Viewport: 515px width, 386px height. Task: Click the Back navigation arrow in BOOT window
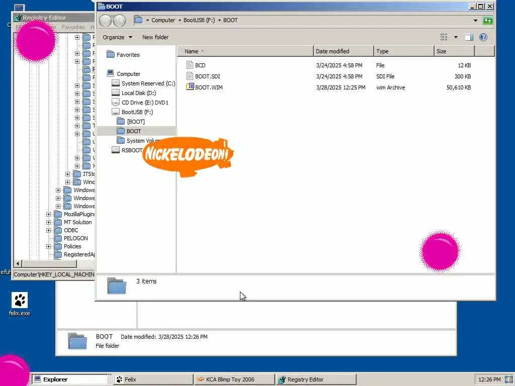pyautogui.click(x=106, y=21)
